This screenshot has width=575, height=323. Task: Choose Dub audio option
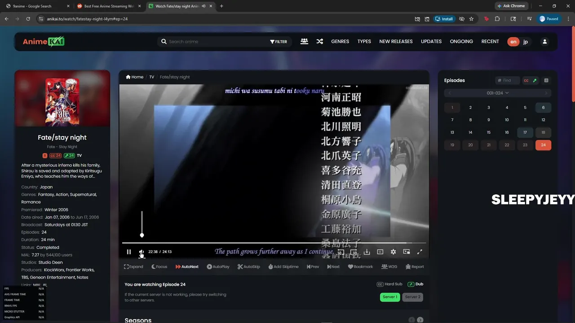(416, 284)
